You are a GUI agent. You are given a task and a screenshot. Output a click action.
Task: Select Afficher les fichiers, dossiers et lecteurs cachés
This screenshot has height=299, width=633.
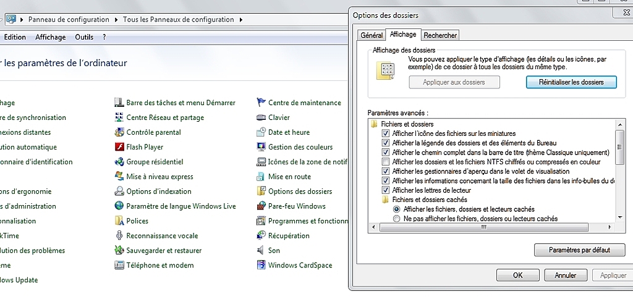click(x=396, y=209)
